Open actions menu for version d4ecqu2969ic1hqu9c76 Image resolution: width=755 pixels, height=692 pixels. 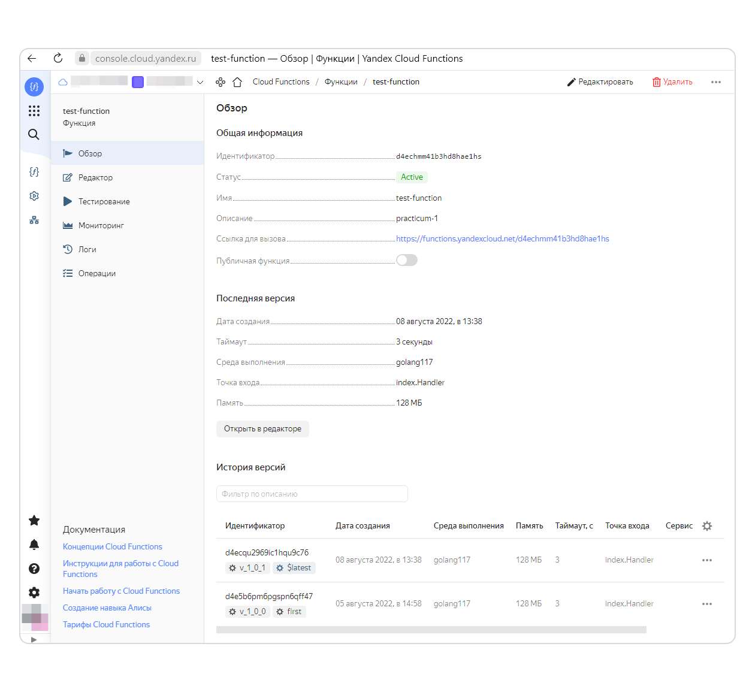(x=707, y=560)
